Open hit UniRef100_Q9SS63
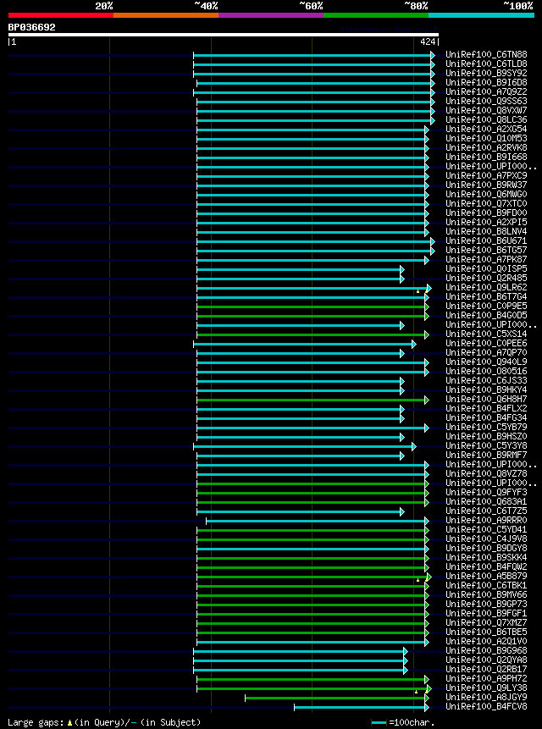Image resolution: width=542 pixels, height=729 pixels. tap(486, 102)
